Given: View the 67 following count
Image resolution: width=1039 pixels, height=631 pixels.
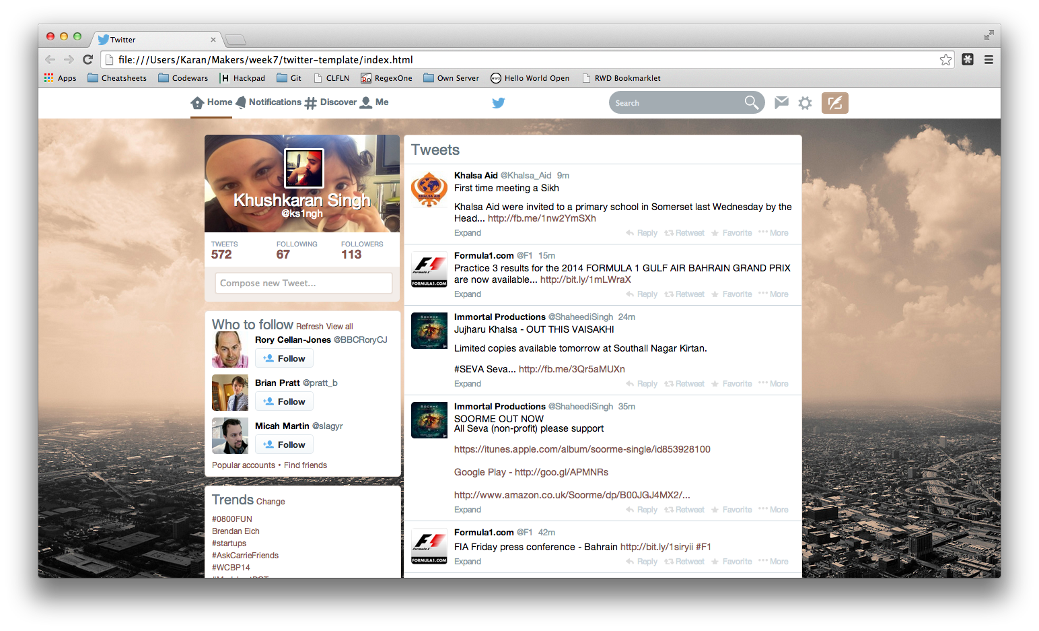Looking at the screenshot, I should [283, 255].
